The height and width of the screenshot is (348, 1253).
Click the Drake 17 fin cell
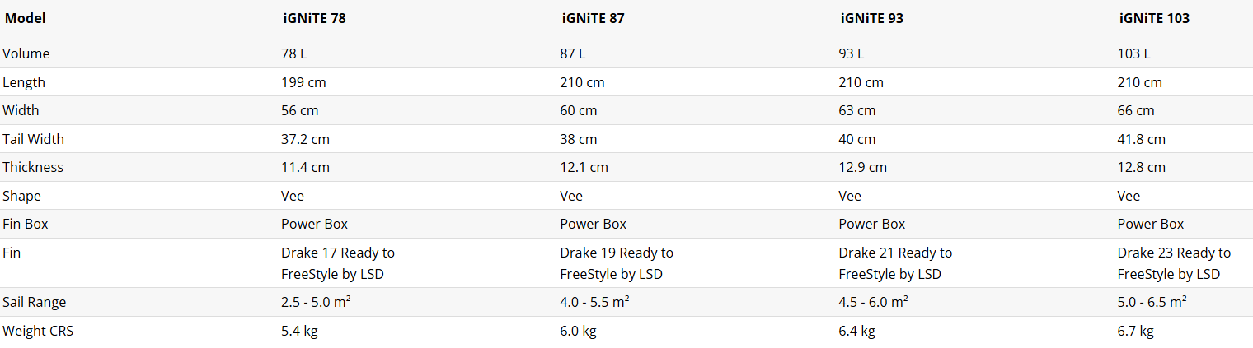point(337,263)
